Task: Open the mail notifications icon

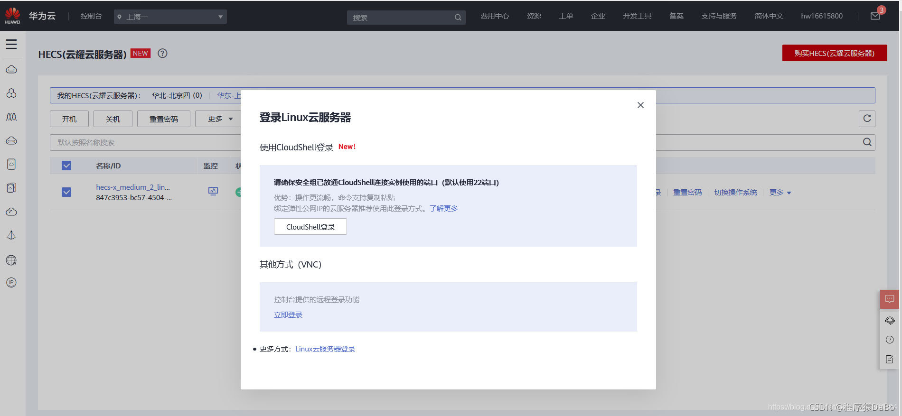Action: [875, 16]
